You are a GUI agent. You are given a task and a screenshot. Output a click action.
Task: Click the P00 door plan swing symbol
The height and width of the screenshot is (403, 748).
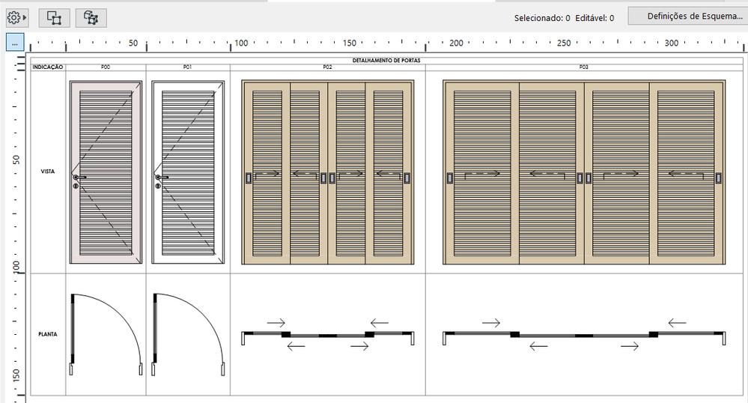pos(106,334)
